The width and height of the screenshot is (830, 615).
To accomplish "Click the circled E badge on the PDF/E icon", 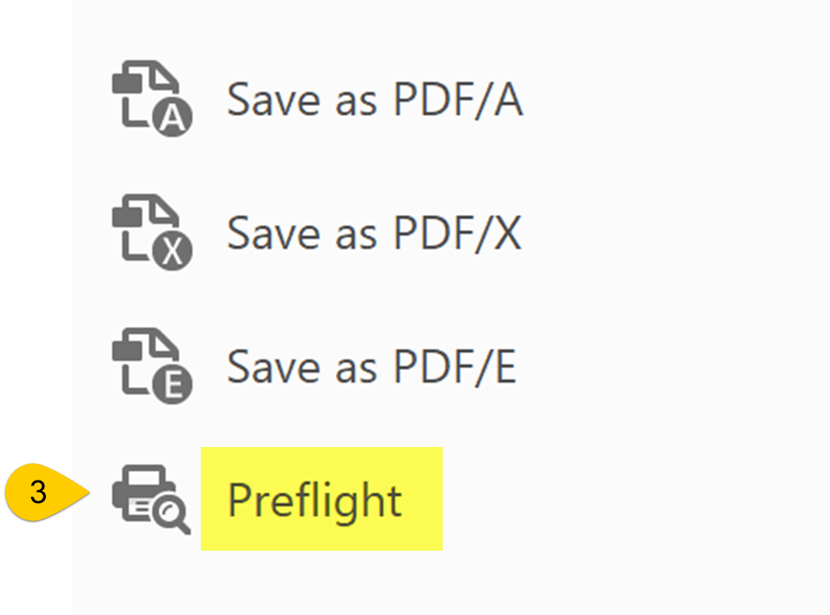I will point(173,384).
